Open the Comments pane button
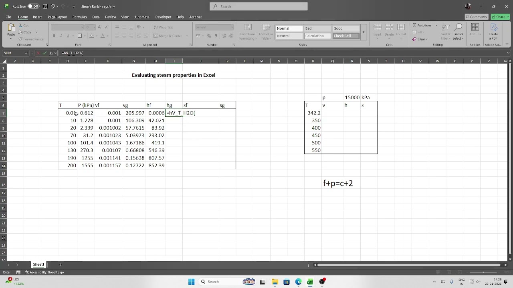 [x=476, y=17]
